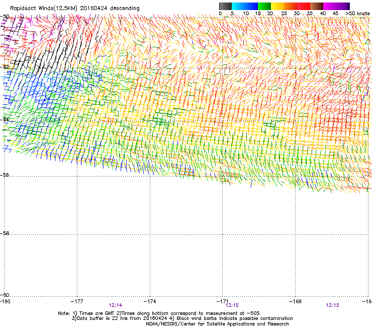
Task: Click the legend value 20
Action: click(270, 14)
